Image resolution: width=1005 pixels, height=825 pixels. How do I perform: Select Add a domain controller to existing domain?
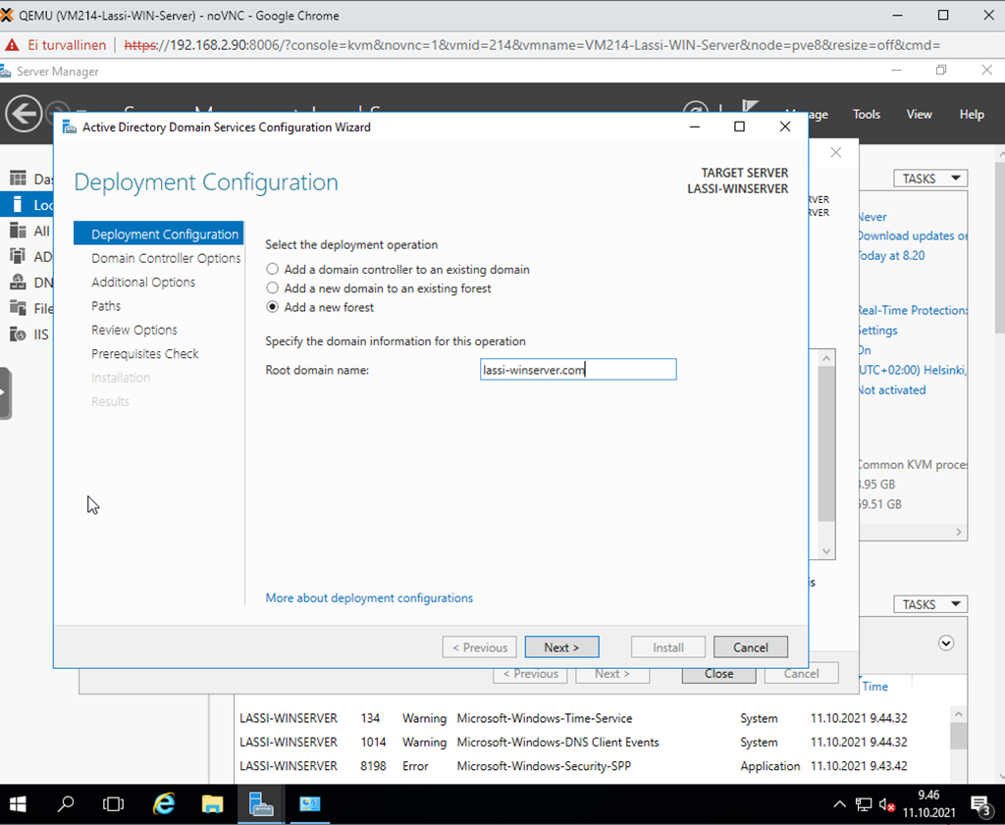pyautogui.click(x=273, y=269)
